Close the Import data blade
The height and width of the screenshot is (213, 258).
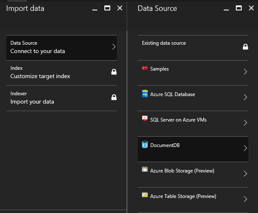[120, 8]
